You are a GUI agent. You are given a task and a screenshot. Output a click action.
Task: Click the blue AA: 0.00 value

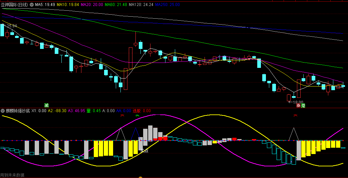(x=124, y=111)
